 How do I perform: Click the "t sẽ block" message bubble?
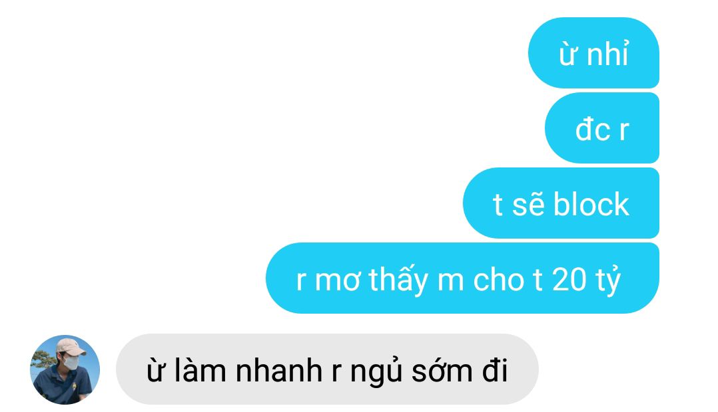pos(561,203)
